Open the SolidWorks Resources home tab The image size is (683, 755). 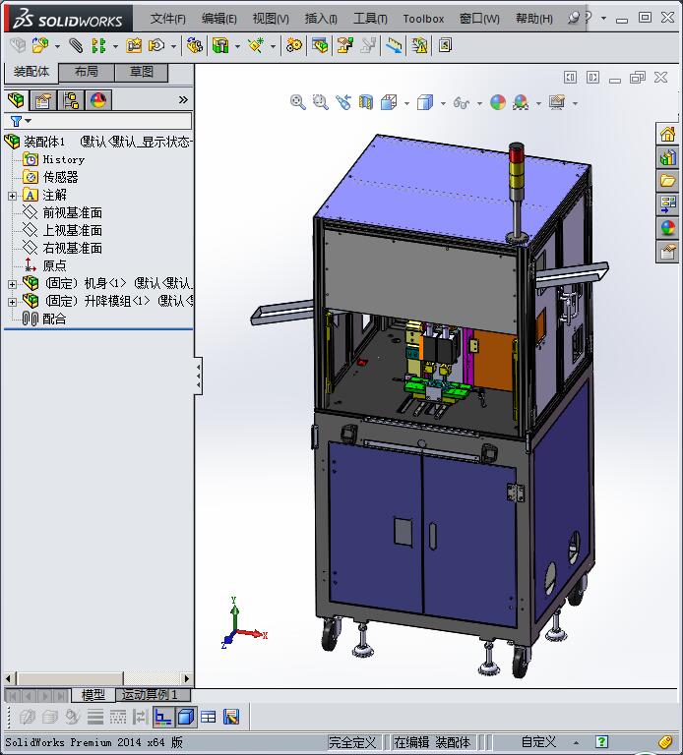tap(667, 135)
